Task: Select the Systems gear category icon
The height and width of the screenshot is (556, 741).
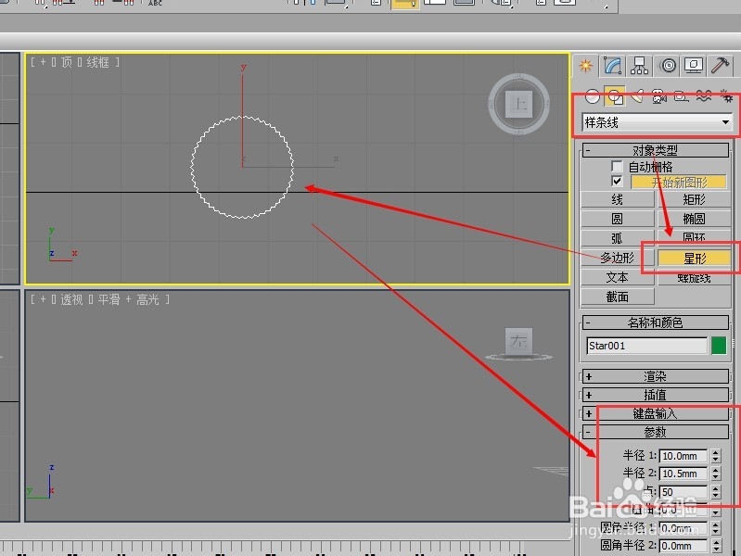Action: click(x=726, y=96)
